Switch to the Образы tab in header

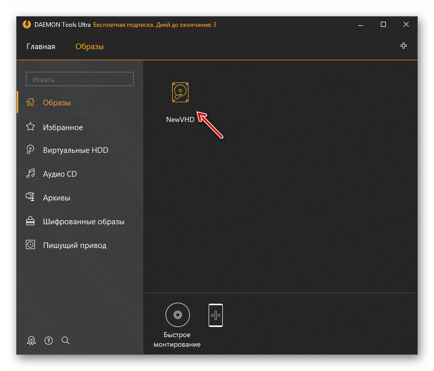[x=89, y=47]
